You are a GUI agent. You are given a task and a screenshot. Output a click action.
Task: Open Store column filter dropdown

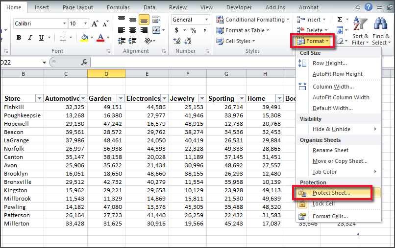pos(39,98)
